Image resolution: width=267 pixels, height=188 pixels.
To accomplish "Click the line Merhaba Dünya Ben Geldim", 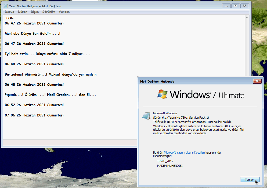I will point(33,33).
